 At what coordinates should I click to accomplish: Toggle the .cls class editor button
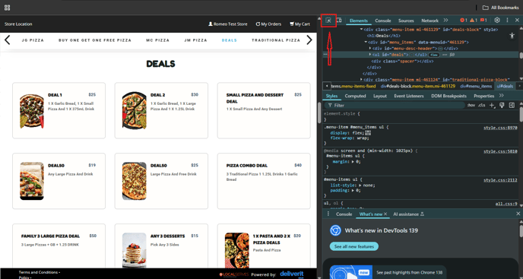tap(482, 105)
